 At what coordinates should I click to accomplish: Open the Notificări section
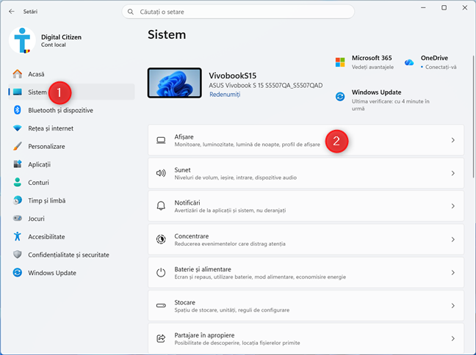click(306, 206)
